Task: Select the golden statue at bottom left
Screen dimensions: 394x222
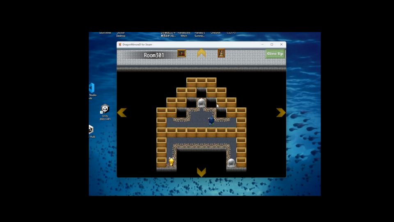Action: coord(172,162)
